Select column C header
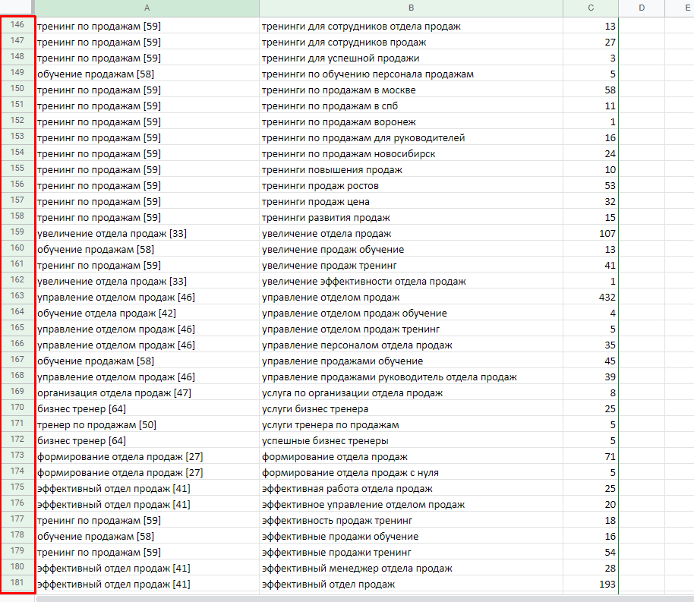The image size is (694, 602). (591, 8)
